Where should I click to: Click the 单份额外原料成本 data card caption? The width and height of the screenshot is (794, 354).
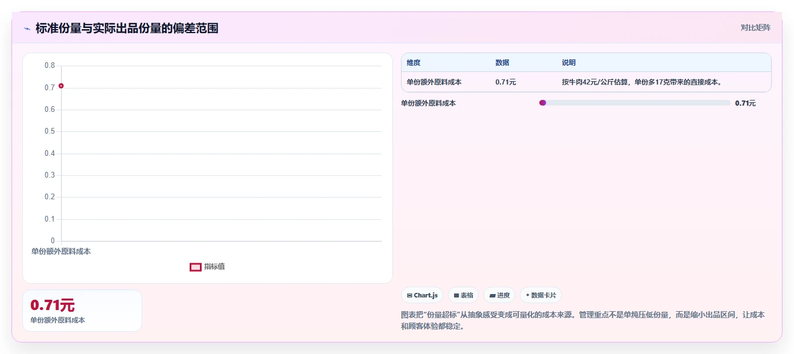58,320
